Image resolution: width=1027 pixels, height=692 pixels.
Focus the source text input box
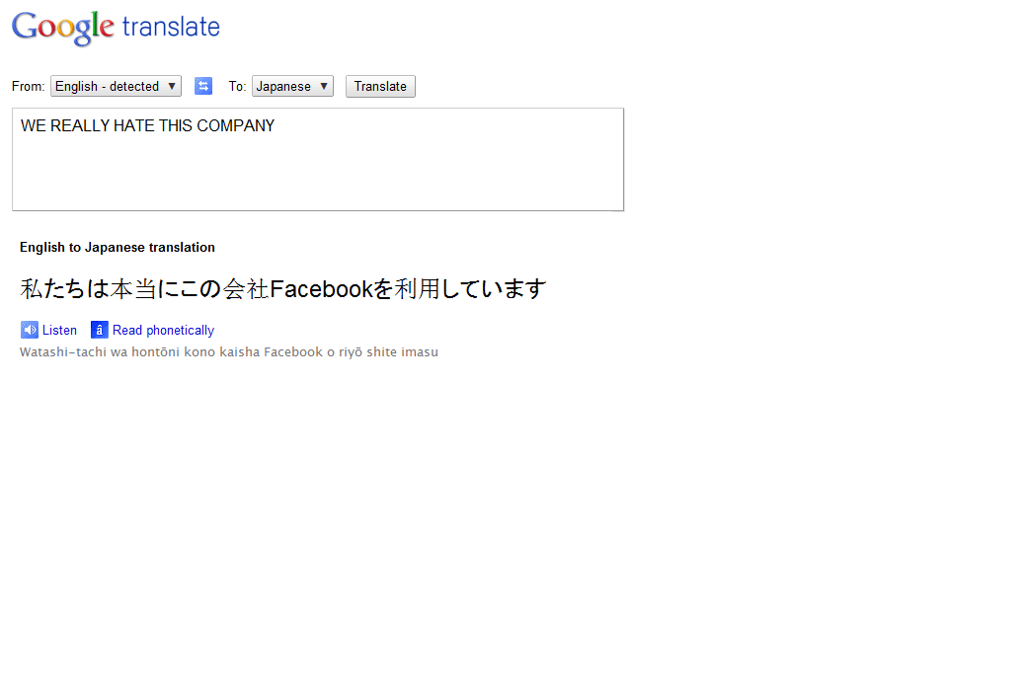pyautogui.click(x=318, y=159)
